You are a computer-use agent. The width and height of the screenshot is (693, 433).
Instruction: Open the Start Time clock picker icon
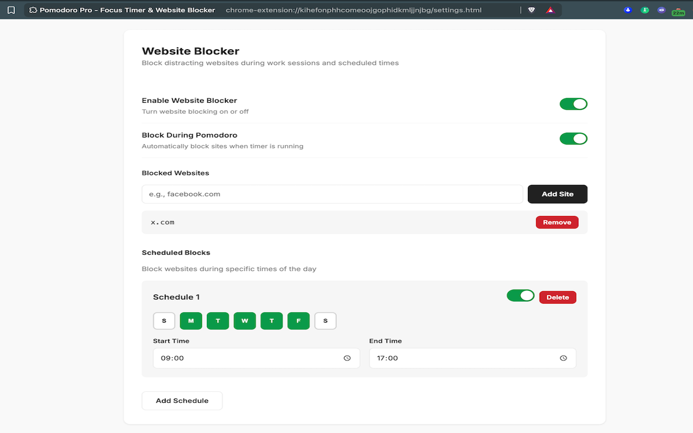[347, 358]
